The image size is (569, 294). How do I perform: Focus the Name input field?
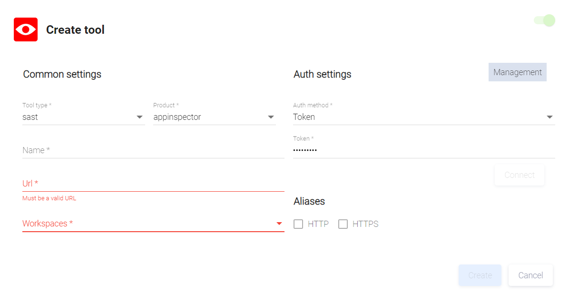point(152,150)
